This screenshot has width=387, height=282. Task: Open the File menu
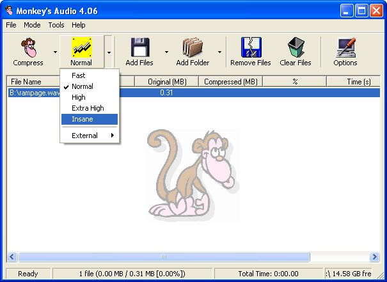(11, 25)
